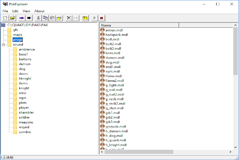Image resolution: width=239 pixels, height=160 pixels.
Task: Click the h_knight.mdl file icon
Action: tap(102, 145)
